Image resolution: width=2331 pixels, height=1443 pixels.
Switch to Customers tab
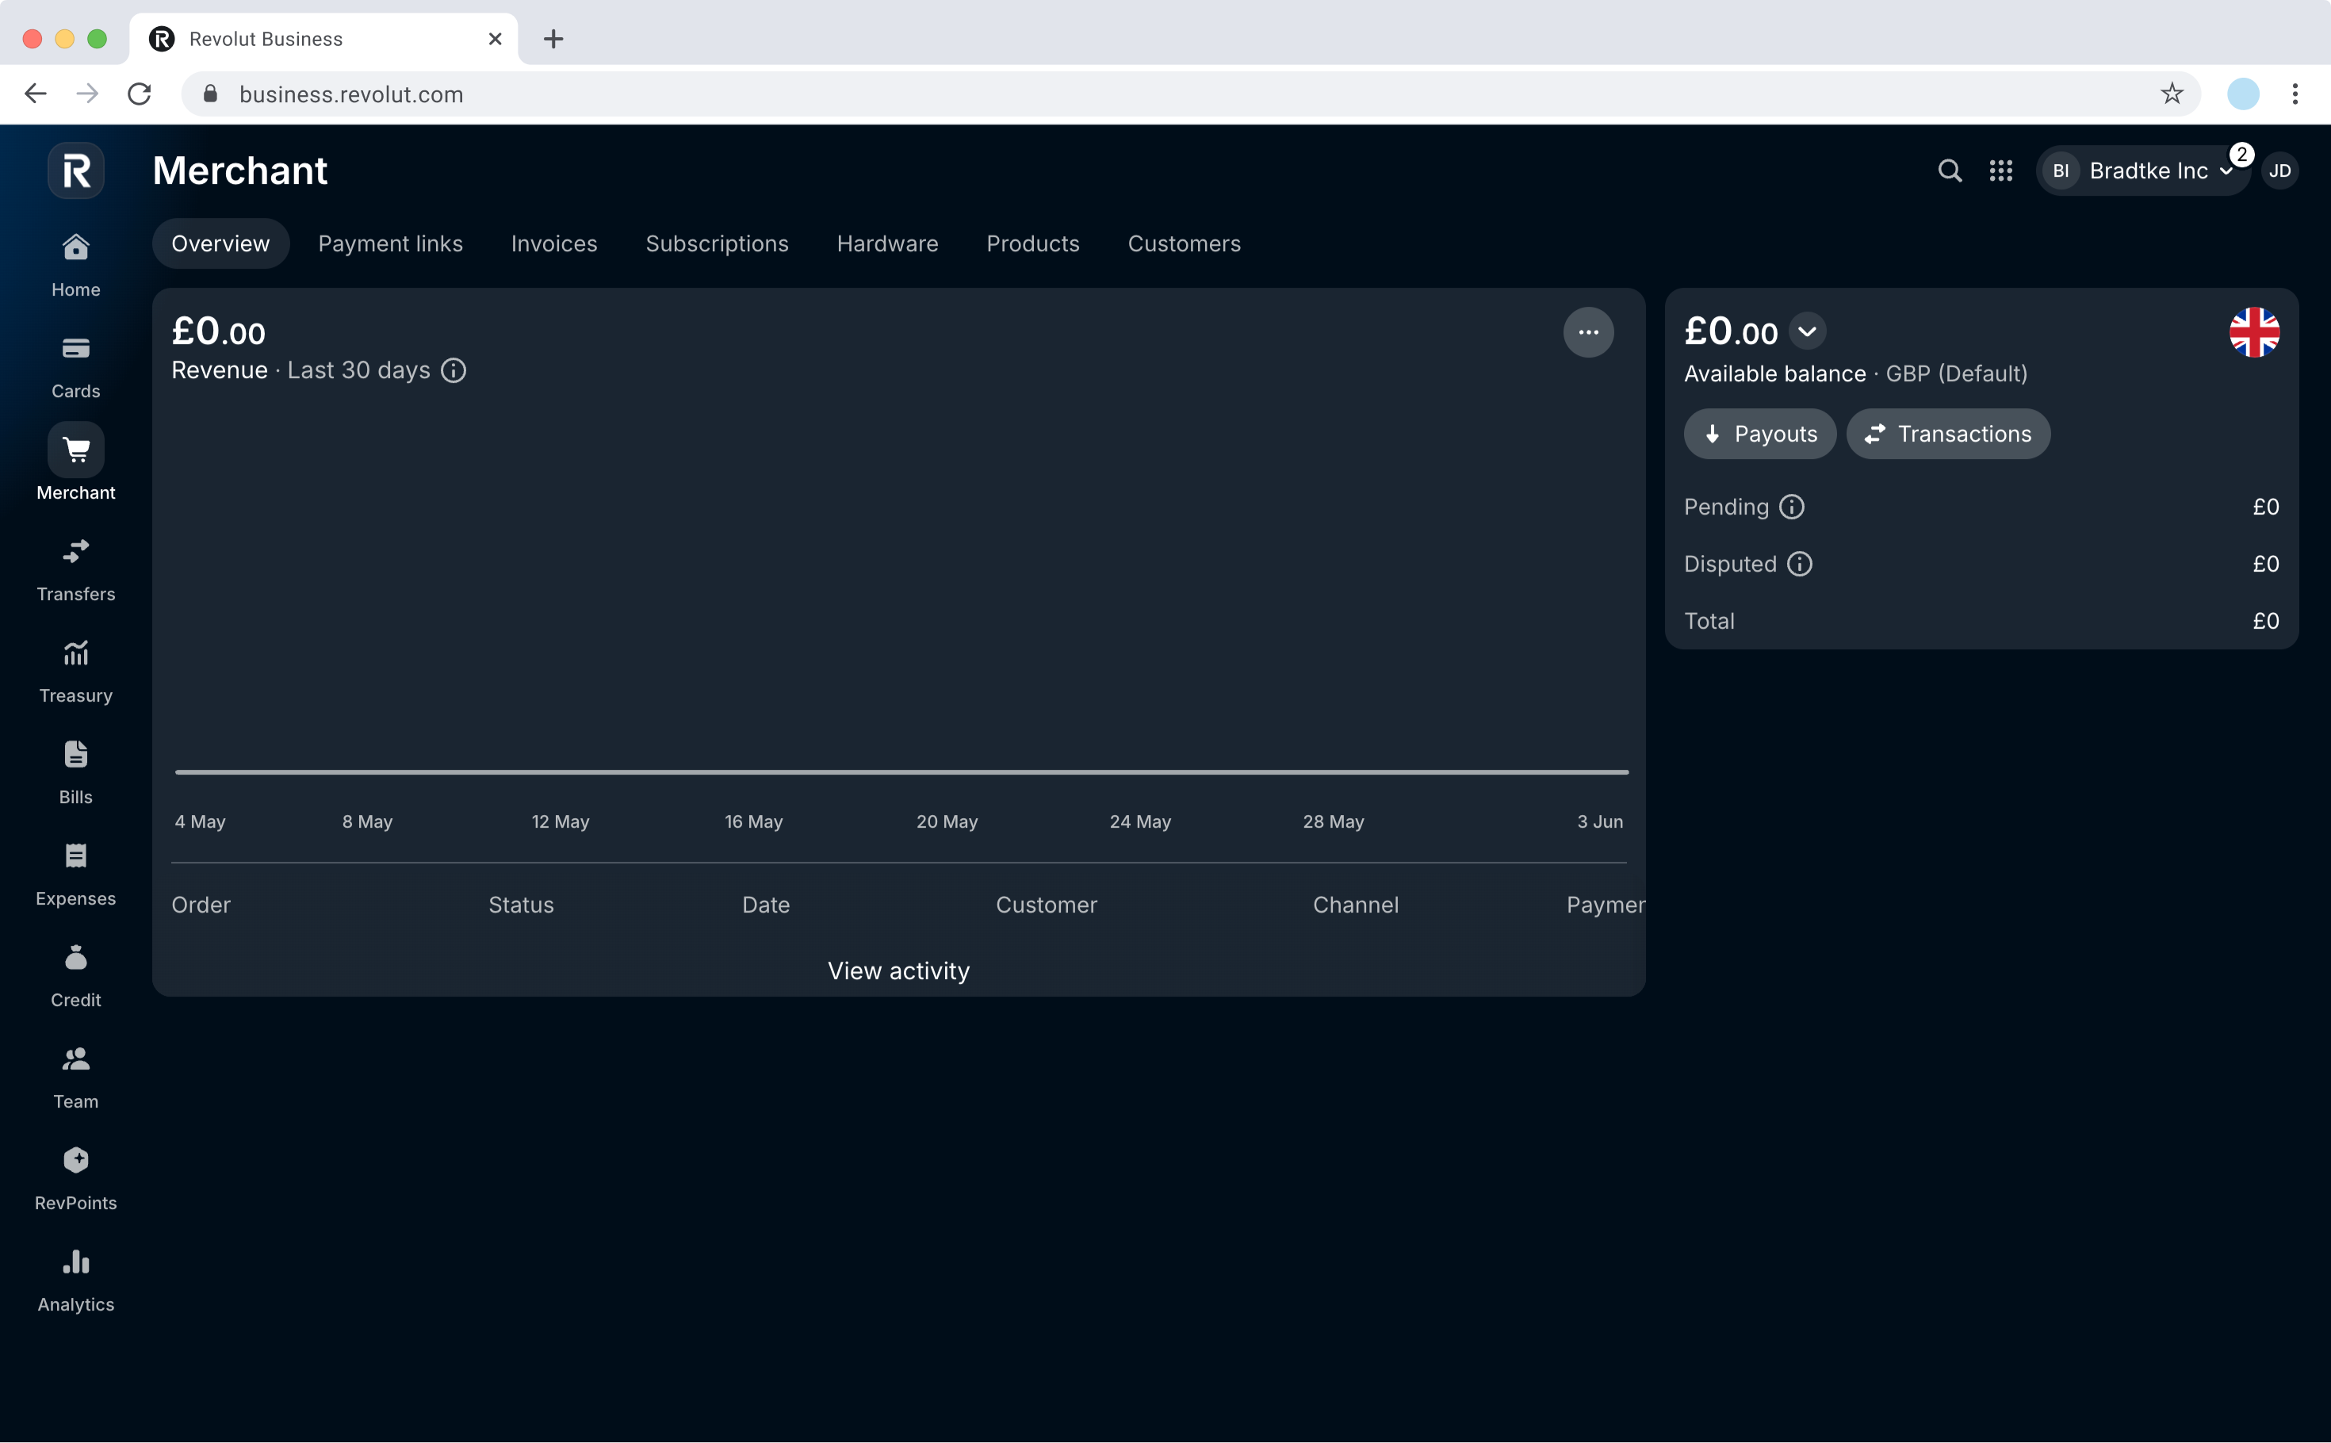(x=1184, y=243)
